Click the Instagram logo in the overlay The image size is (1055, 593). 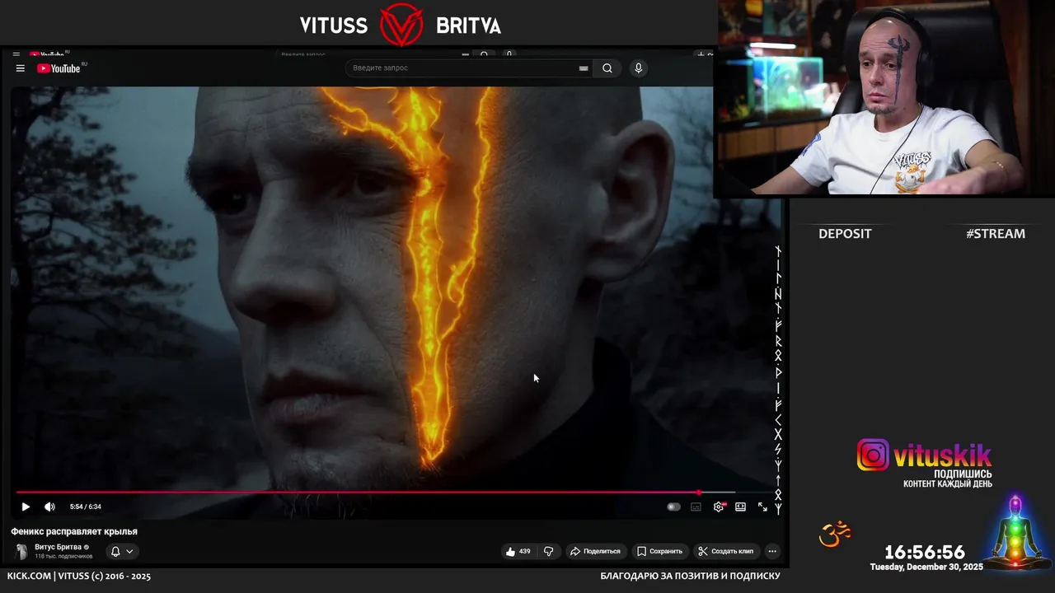[x=873, y=455]
